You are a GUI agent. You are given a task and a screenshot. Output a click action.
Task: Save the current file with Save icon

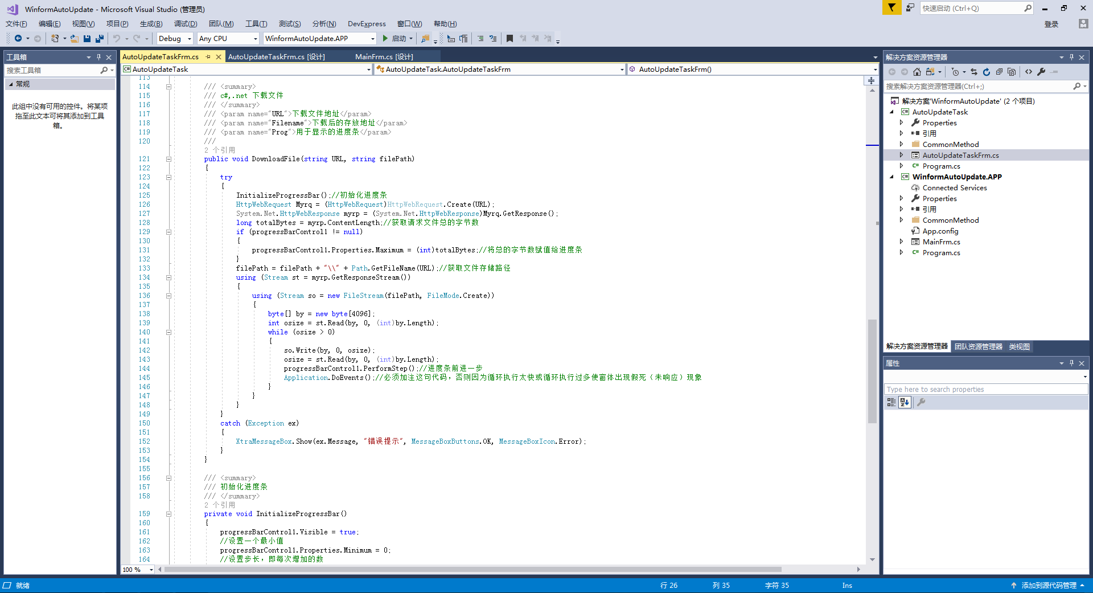click(87, 39)
